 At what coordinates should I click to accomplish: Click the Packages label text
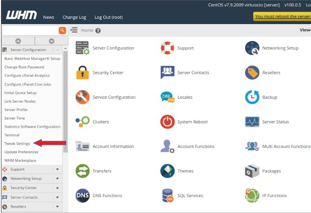click(271, 171)
